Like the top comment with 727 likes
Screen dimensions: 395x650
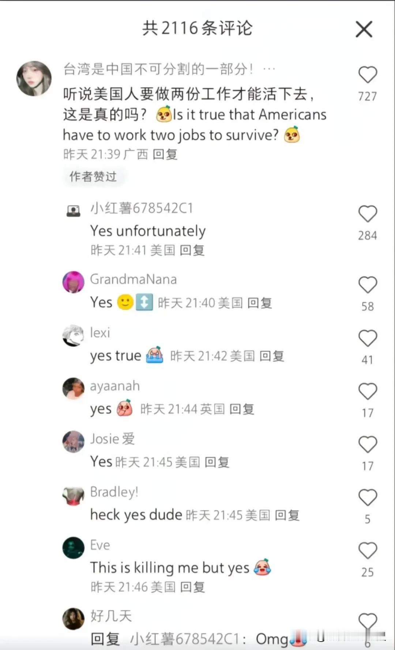click(x=368, y=75)
